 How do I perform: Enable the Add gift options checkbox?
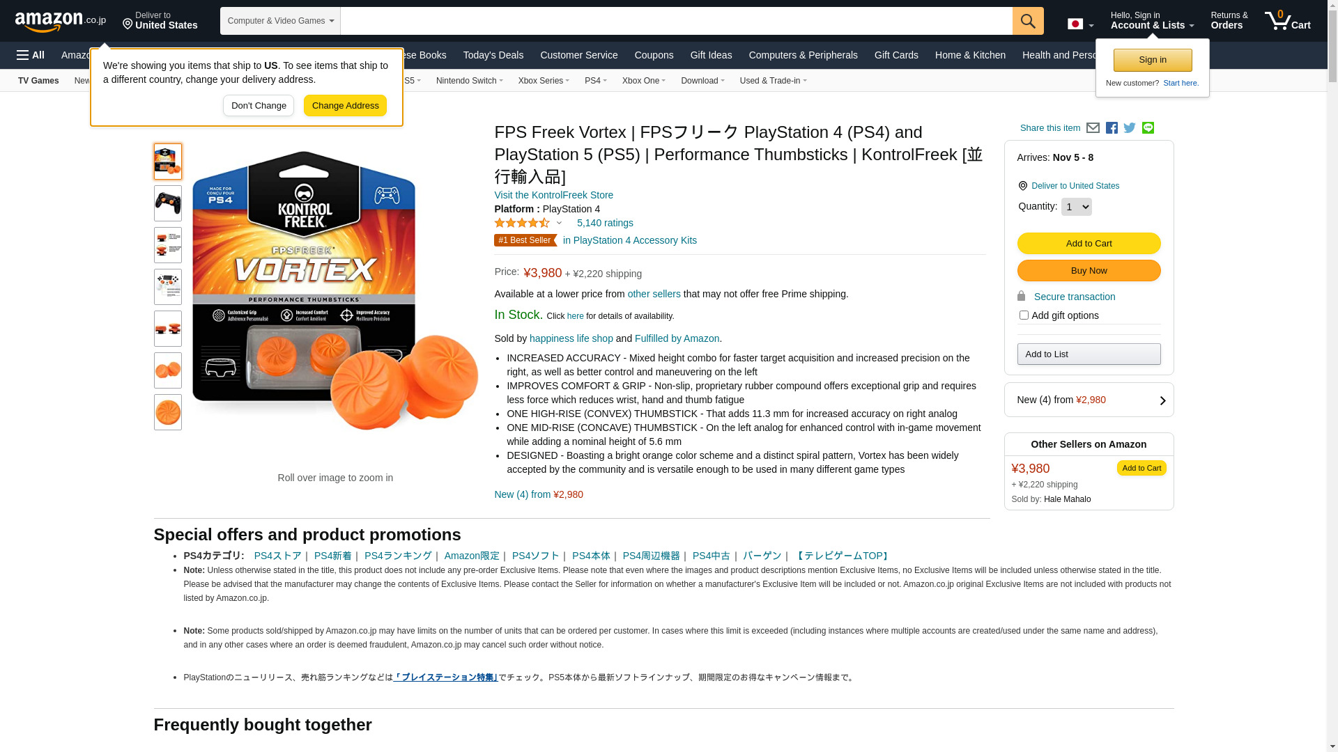pyautogui.click(x=1024, y=315)
